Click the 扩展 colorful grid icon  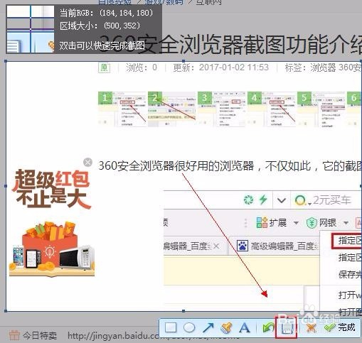[262, 222]
